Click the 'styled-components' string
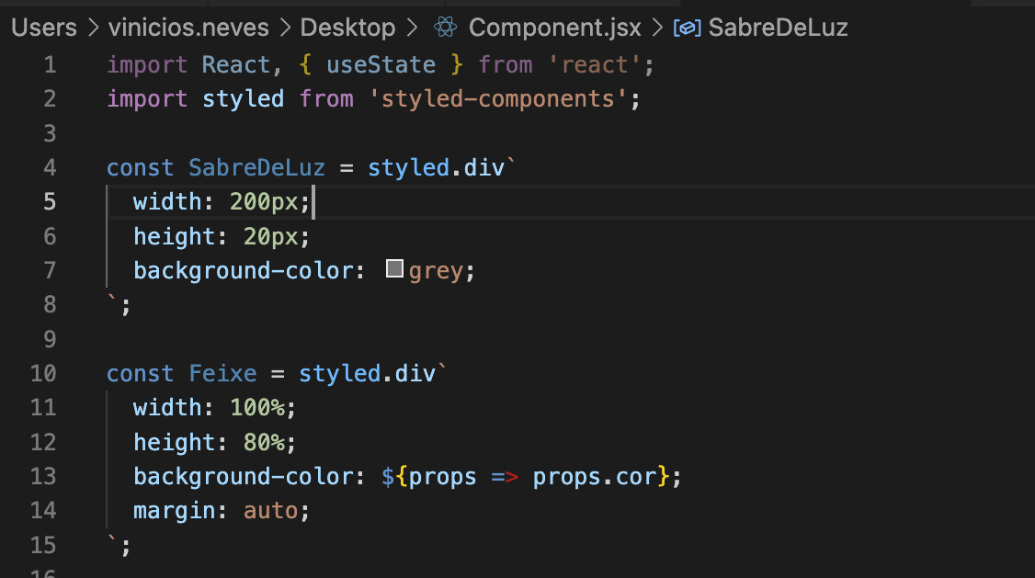Image resolution: width=1035 pixels, height=578 pixels. [x=497, y=99]
